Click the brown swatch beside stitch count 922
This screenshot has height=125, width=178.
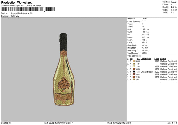(134, 74)
